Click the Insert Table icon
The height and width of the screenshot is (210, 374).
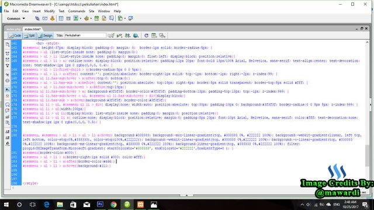(x=61, y=18)
